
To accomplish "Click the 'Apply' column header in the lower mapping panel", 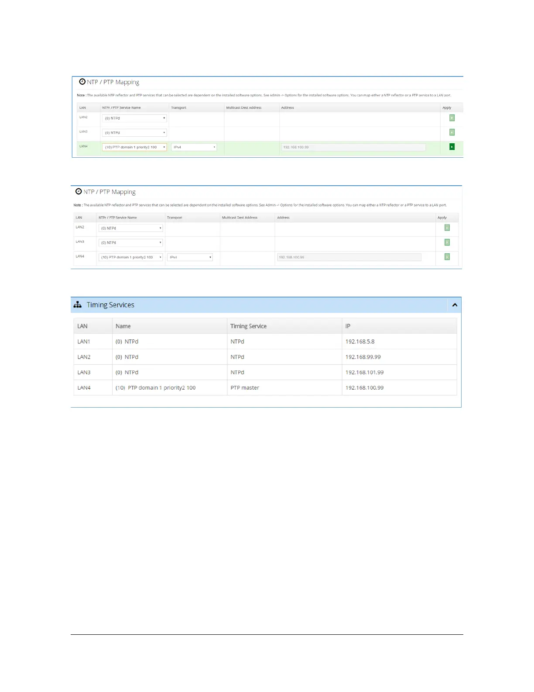I will (x=442, y=218).
